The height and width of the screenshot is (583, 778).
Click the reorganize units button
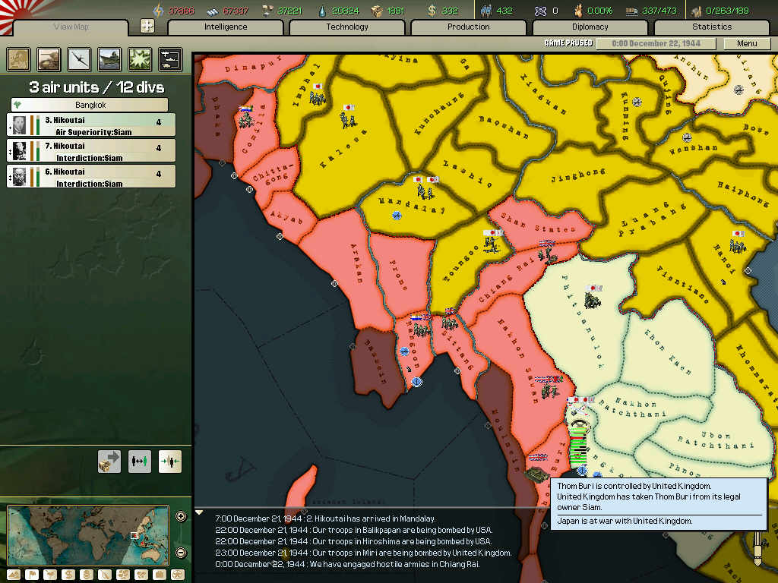140,462
